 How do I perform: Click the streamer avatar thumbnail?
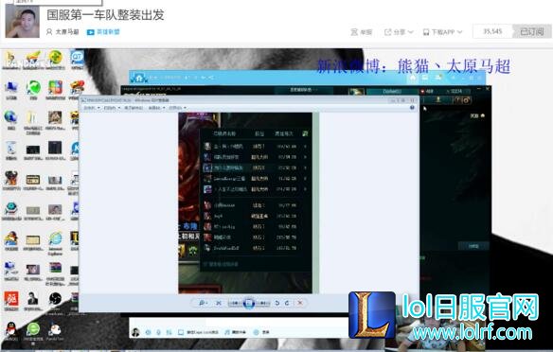[x=22, y=21]
